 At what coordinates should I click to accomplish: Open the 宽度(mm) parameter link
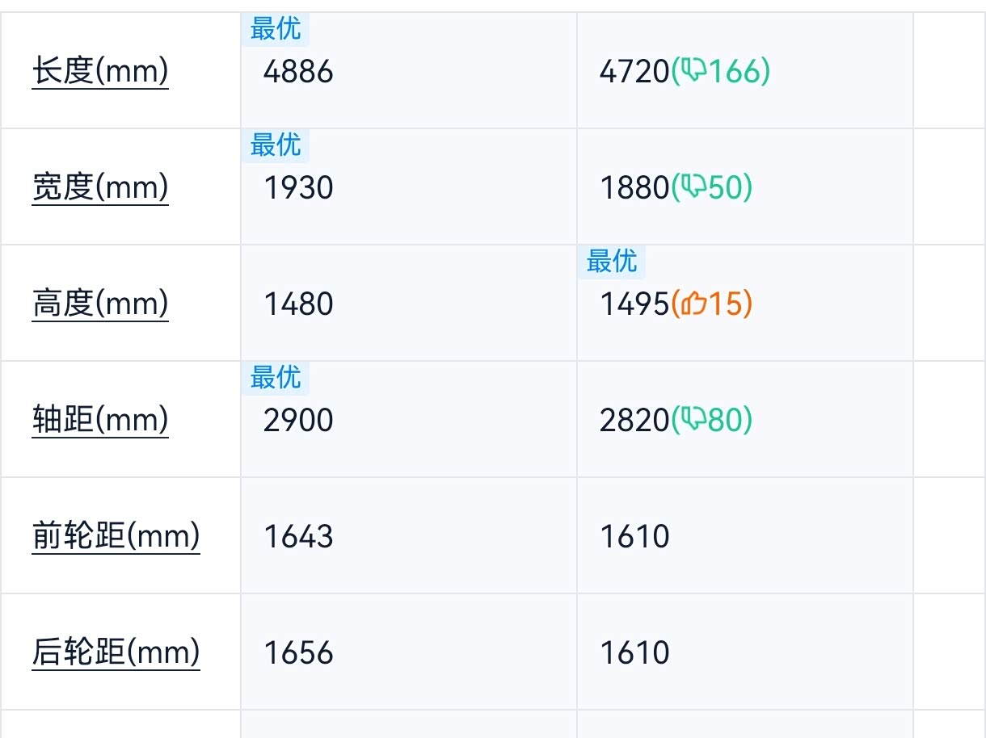click(100, 188)
